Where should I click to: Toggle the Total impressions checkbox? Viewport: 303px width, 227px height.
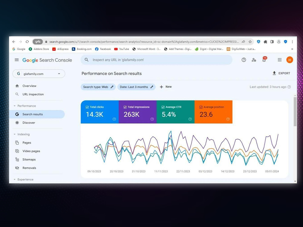coord(125,107)
